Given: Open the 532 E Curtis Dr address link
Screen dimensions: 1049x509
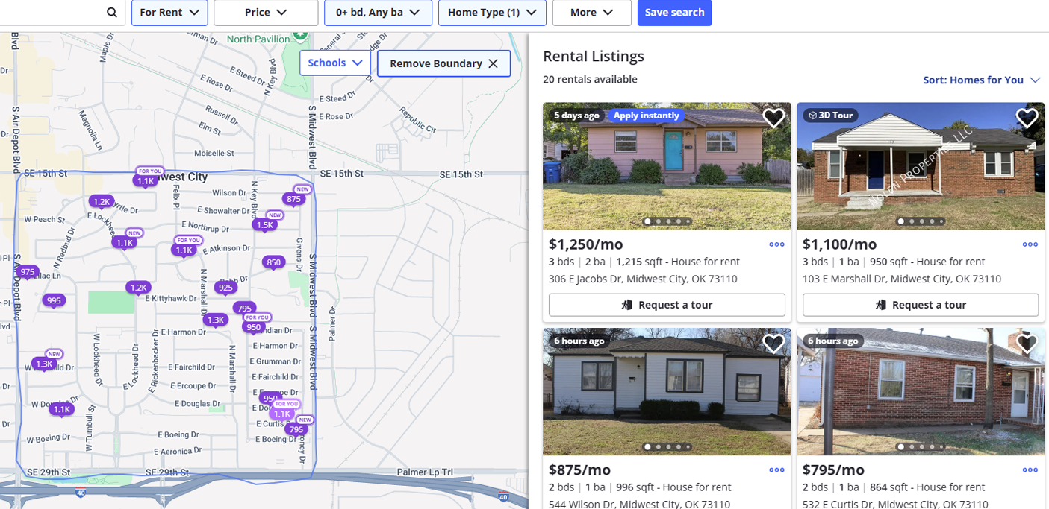Looking at the screenshot, I should coord(895,505).
